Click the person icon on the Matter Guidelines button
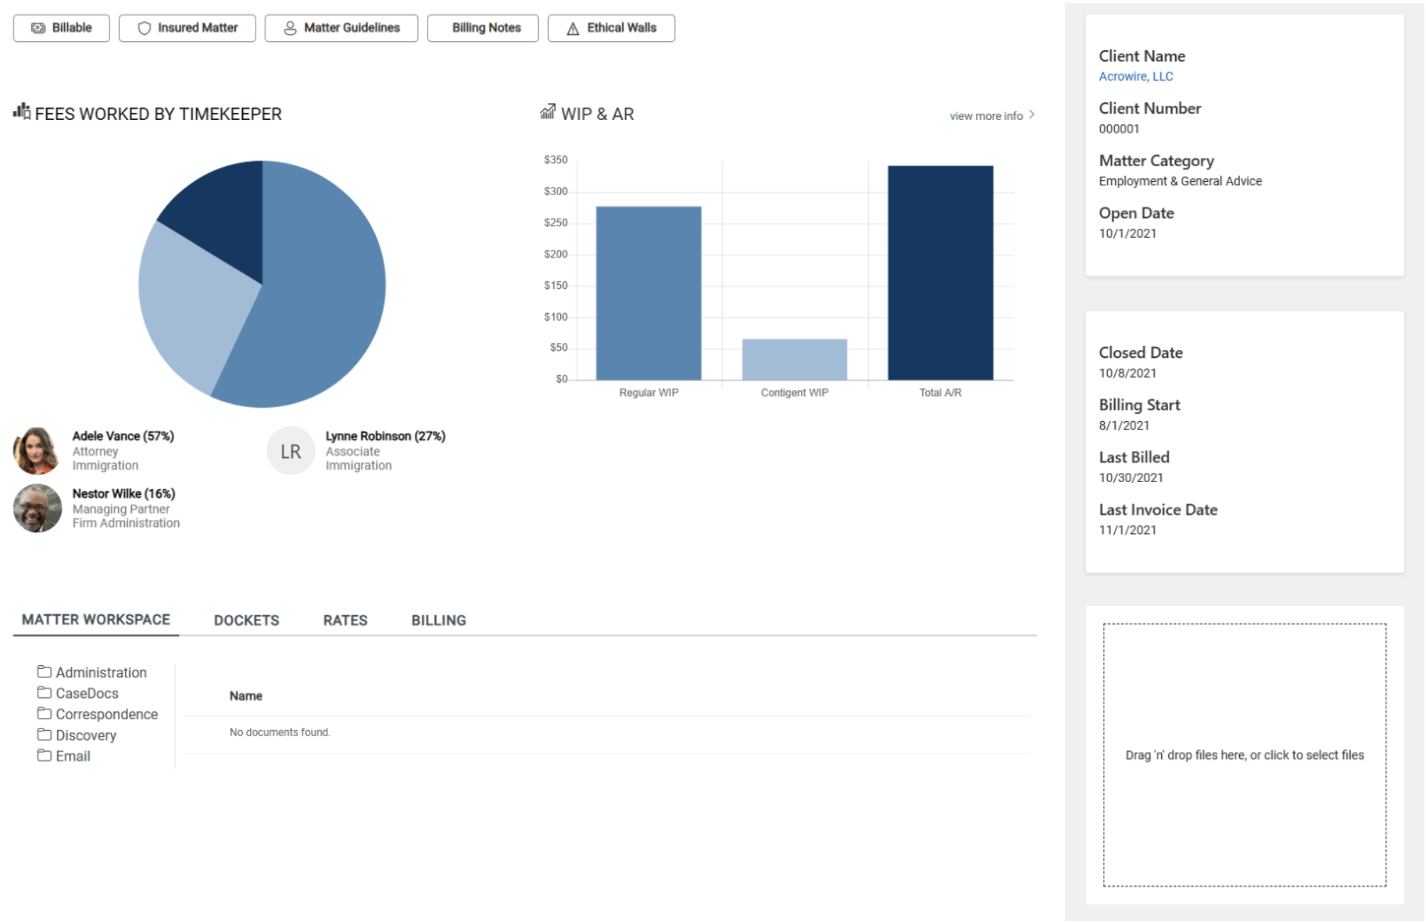Screen dimensions: 1426x923 point(290,28)
